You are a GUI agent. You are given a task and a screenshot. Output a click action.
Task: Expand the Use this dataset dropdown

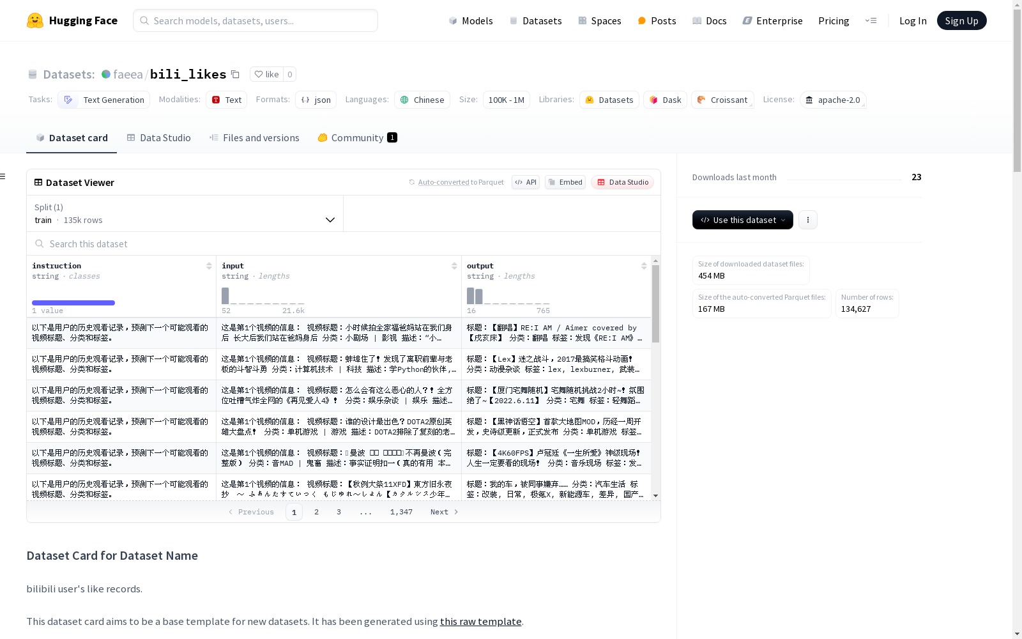click(x=742, y=220)
